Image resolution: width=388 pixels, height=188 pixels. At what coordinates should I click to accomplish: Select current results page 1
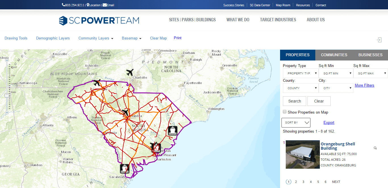pos(289,182)
